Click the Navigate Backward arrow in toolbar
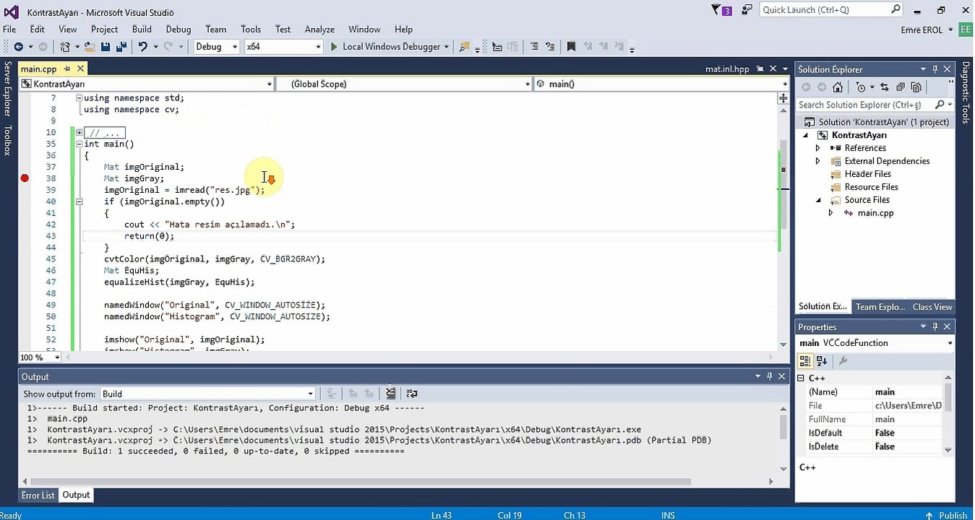975x520 pixels. pos(18,47)
